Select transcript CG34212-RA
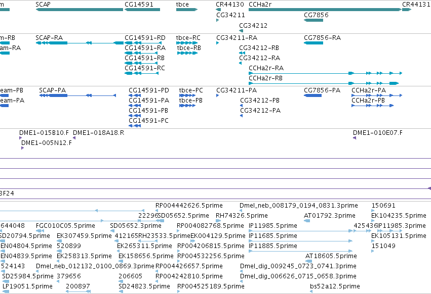The height and width of the screenshot is (294, 431). pos(259,58)
